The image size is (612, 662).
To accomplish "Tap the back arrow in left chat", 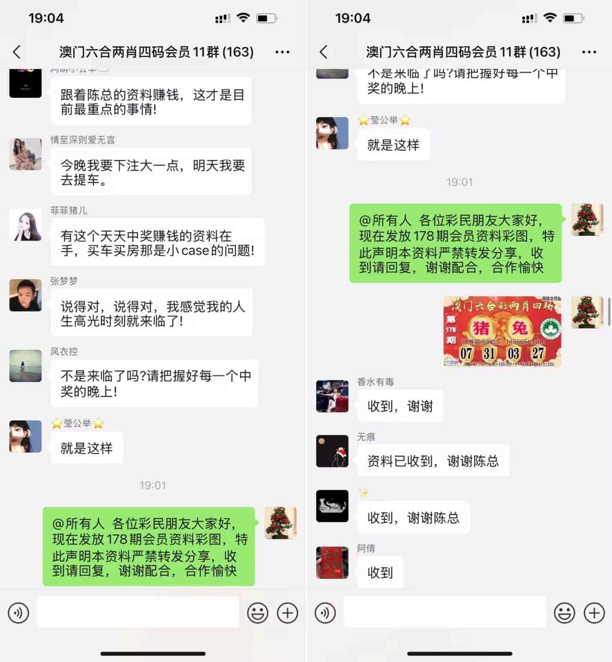I will click(x=17, y=52).
